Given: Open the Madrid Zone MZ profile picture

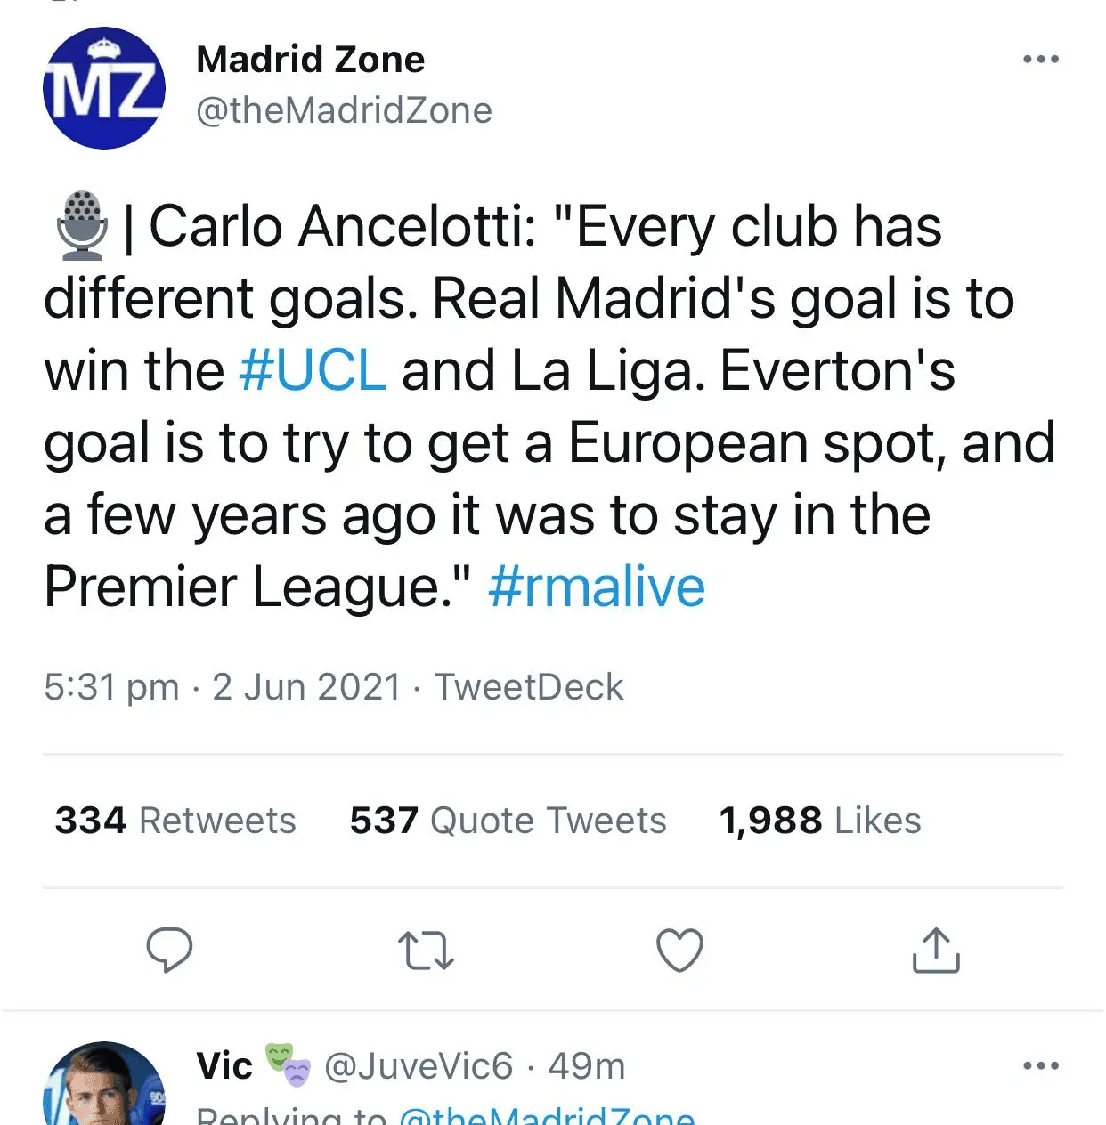Looking at the screenshot, I should coord(103,87).
